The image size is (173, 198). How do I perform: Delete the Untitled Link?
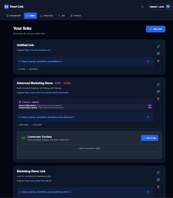pos(158,61)
